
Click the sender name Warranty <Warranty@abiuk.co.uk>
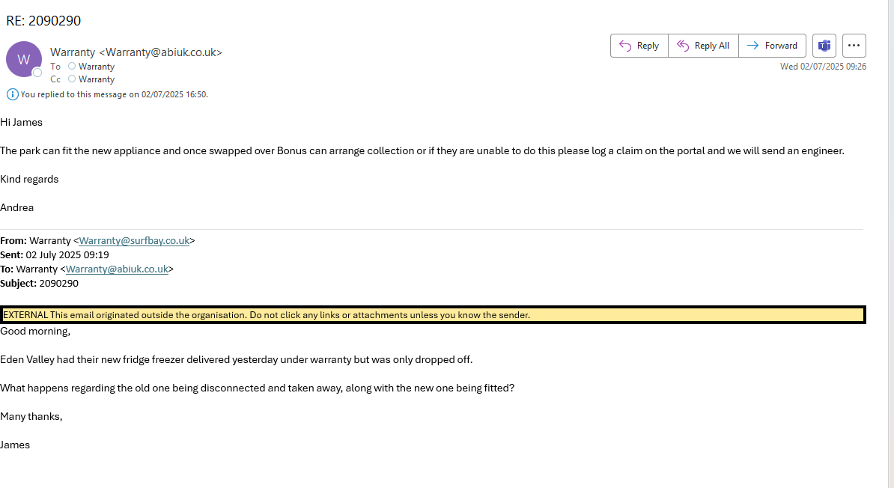tap(136, 52)
